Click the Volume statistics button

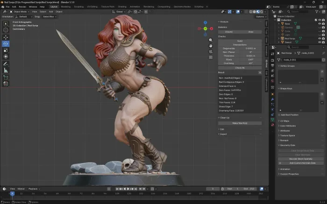point(229,32)
